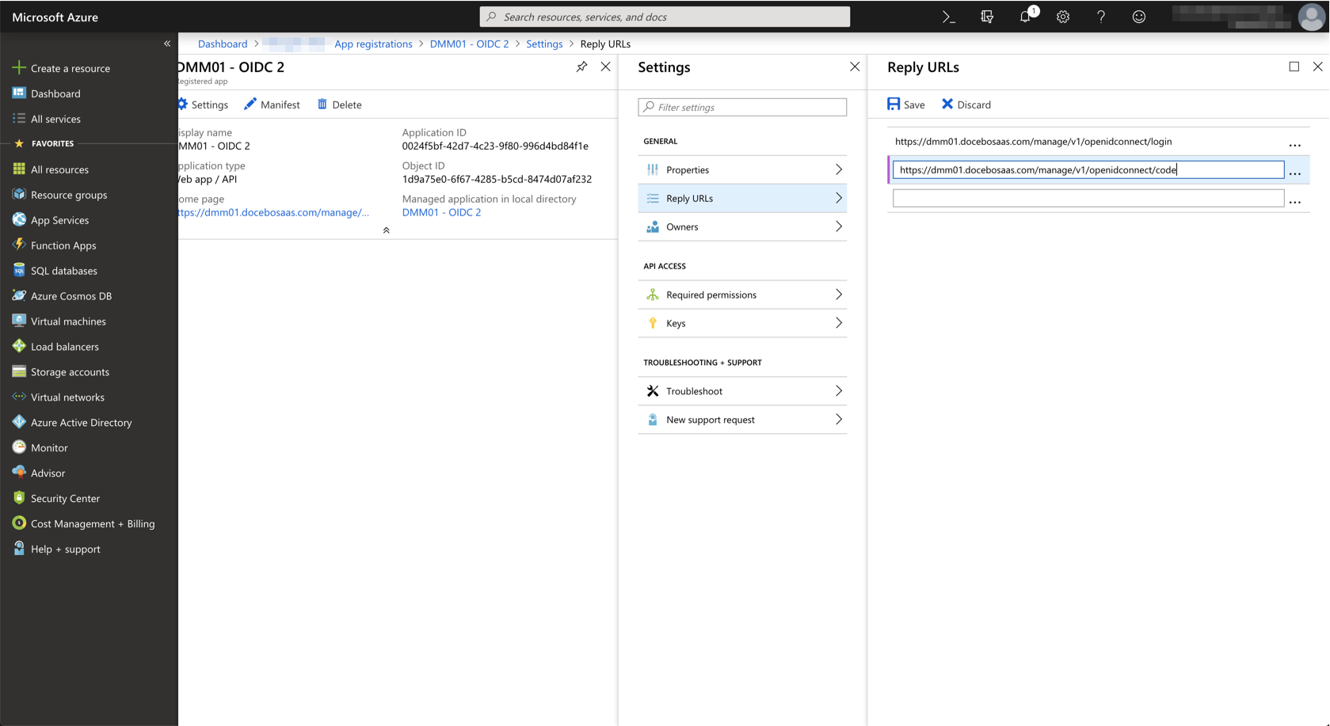
Task: Save the Reply URLs changes
Action: click(x=905, y=104)
